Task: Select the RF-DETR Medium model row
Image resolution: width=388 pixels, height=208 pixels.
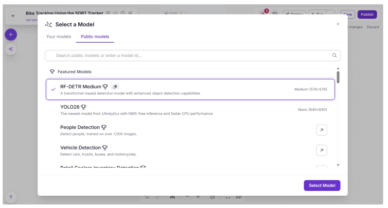Action: 190,89
